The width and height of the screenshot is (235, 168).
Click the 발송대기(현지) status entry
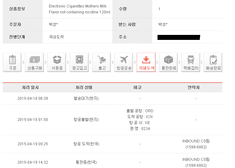coord(86,98)
